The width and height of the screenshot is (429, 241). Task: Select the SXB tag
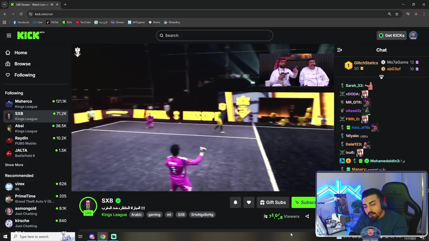181,215
